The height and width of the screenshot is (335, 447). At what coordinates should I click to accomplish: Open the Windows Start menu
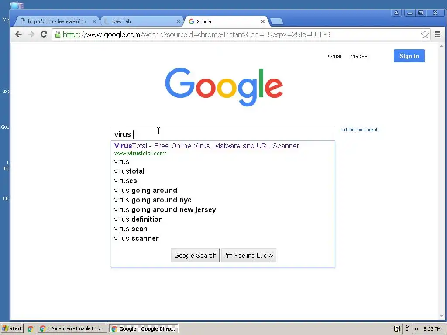click(12, 328)
